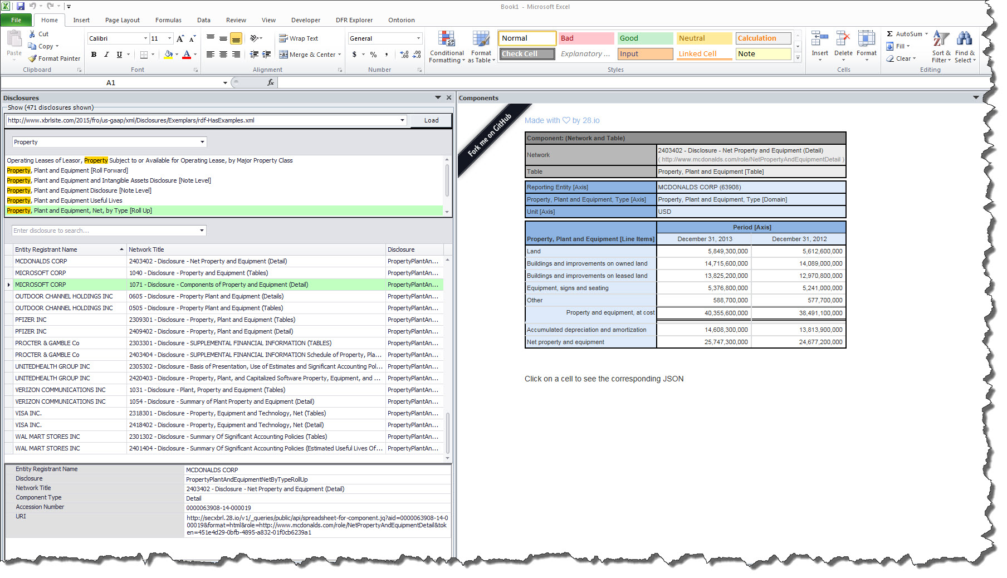Apply the Bad cell style

coord(586,38)
